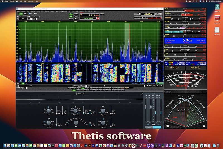Viewport: 223px width, 149px height.
Task: Turn the High Boost frequency knob
Action: click(x=75, y=110)
